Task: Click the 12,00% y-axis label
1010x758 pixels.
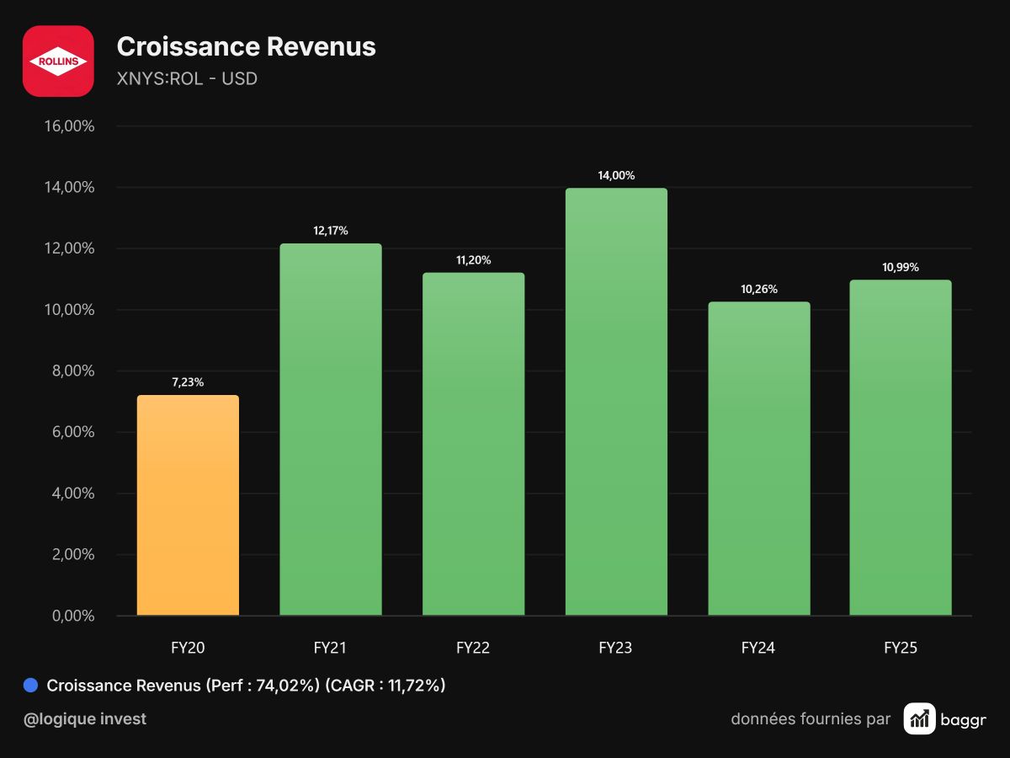Action: (69, 248)
